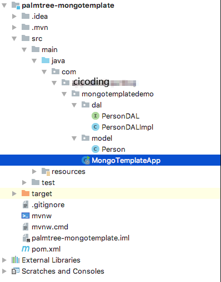Screen dimensions: 221x282
Task: Expand the .idea folder arrow
Action: [x=14, y=16]
